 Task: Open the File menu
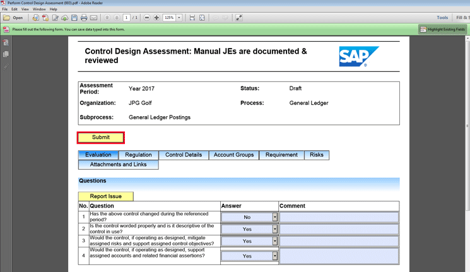point(5,9)
